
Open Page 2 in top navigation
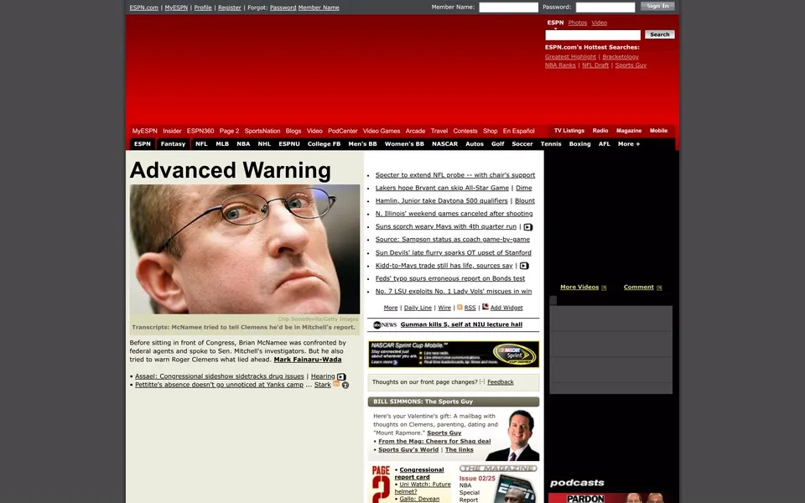(230, 131)
